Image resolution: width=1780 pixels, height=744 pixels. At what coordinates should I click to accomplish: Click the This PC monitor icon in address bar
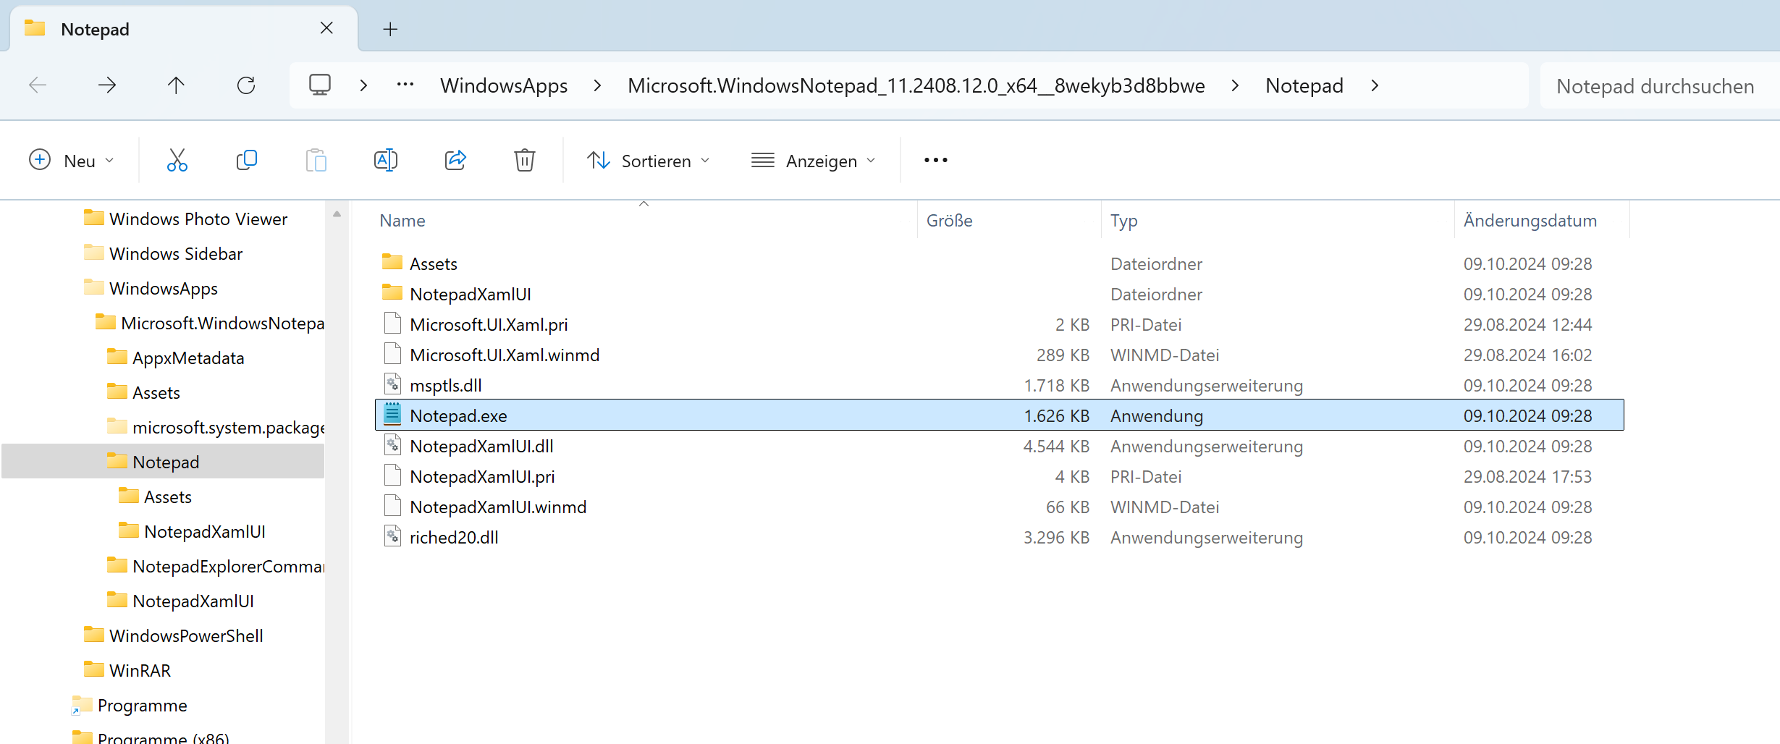[320, 85]
